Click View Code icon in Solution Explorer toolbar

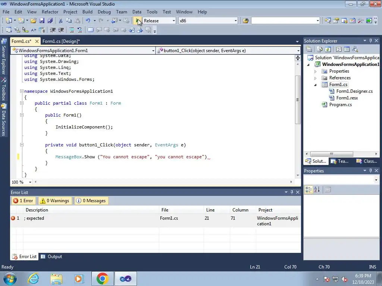point(339,50)
